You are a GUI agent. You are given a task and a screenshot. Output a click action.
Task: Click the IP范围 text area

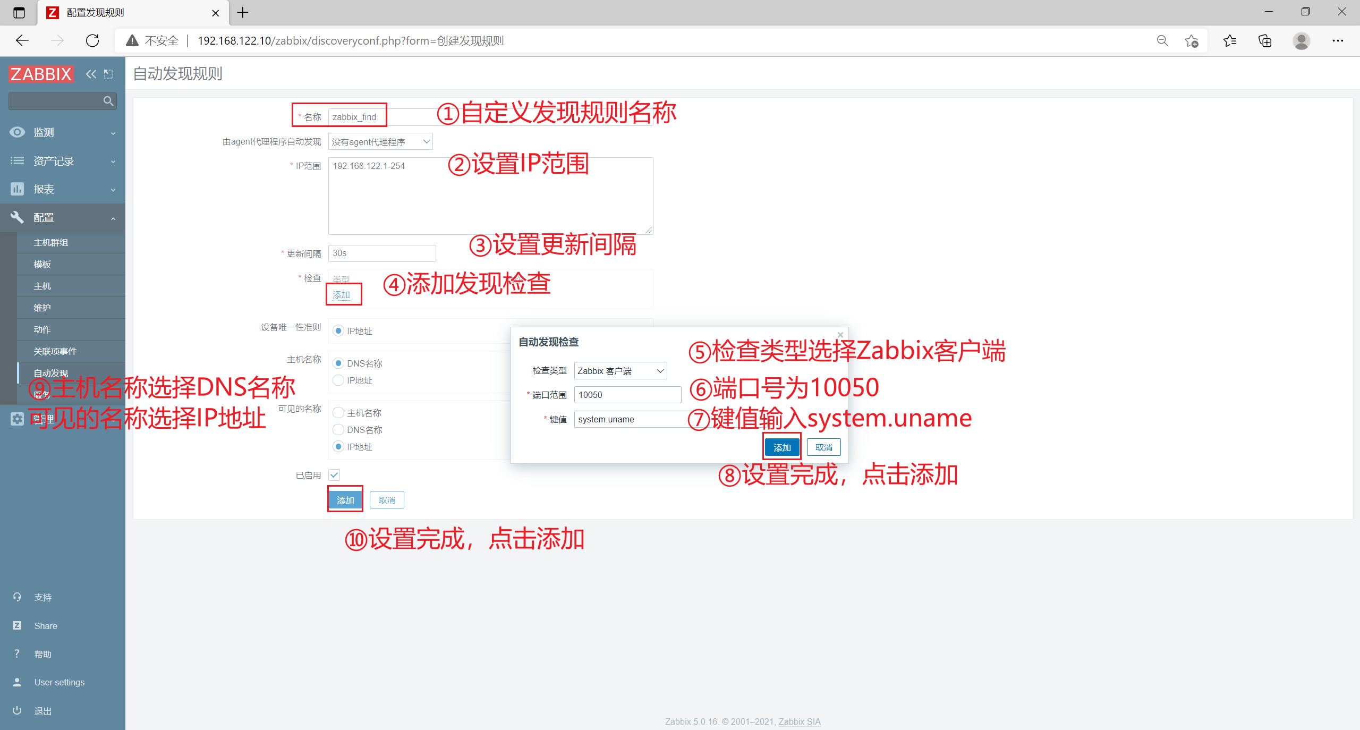(490, 196)
